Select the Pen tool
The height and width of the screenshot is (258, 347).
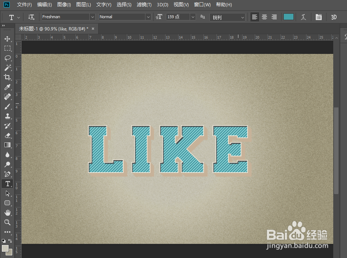[x=7, y=174]
